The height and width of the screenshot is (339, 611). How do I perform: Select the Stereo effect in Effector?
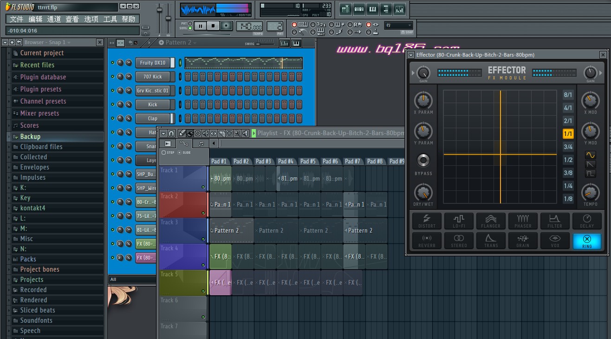(459, 241)
